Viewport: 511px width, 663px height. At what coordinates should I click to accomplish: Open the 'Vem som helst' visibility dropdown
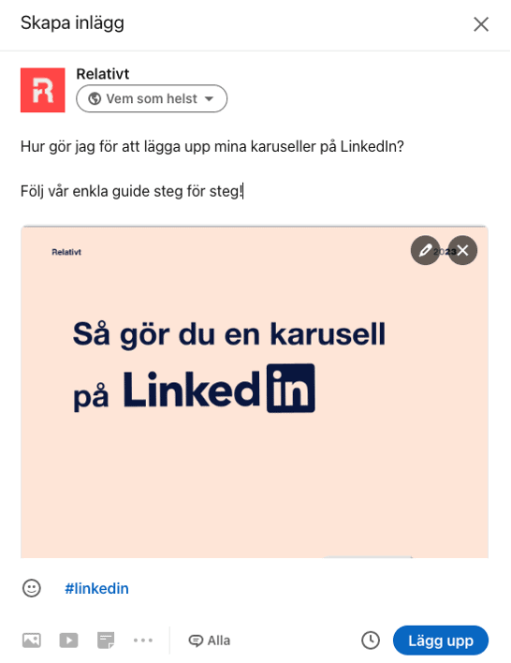click(x=152, y=98)
